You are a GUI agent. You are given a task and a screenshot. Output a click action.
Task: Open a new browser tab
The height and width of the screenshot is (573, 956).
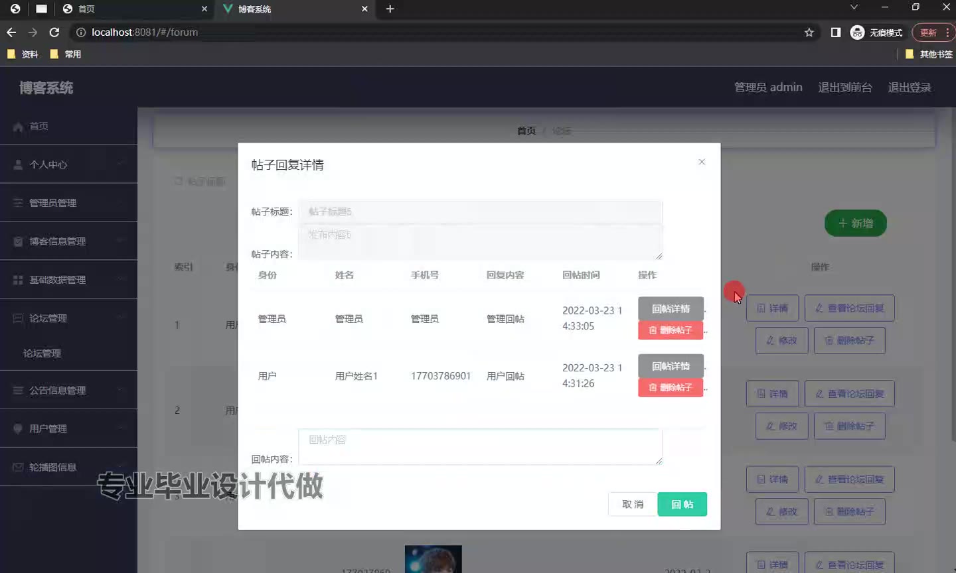pyautogui.click(x=390, y=9)
